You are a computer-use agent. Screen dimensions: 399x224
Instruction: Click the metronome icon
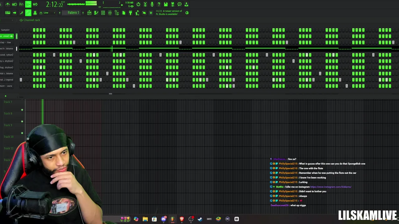tap(7, 4)
